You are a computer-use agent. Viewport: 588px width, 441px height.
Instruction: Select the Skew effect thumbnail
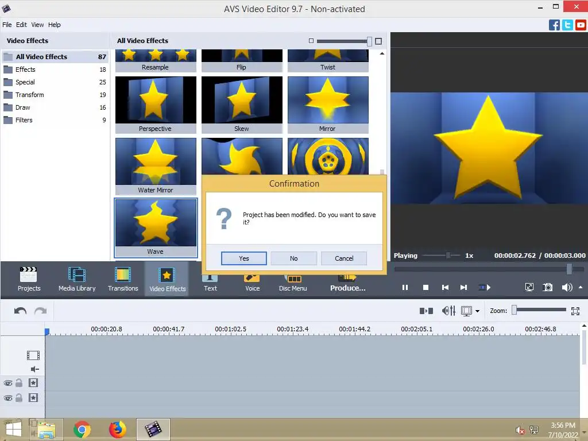pos(242,105)
